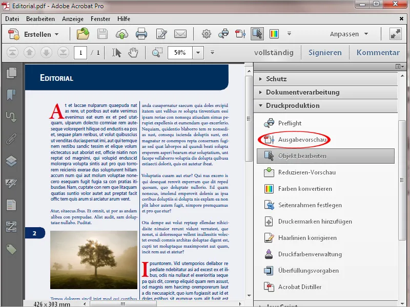The image size is (410, 307).
Task: Open layers sidebar icon
Action: click(x=11, y=161)
